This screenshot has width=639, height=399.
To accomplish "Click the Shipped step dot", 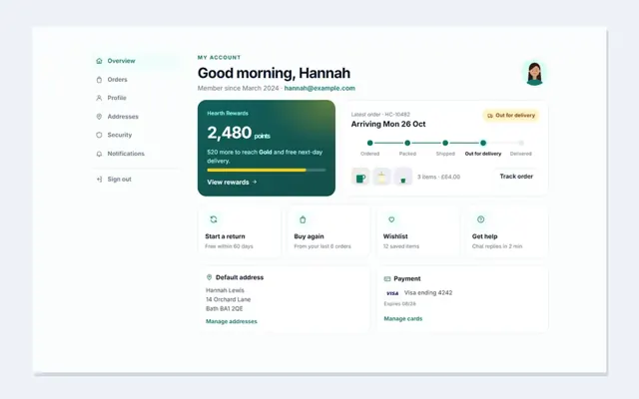I will (445, 143).
